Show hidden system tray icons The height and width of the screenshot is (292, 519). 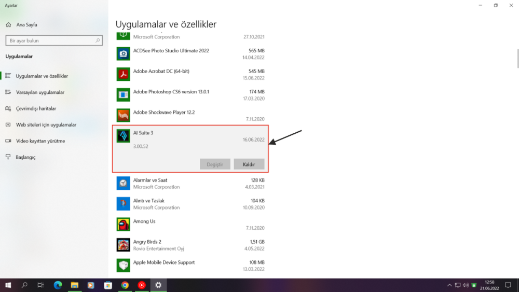(449, 285)
